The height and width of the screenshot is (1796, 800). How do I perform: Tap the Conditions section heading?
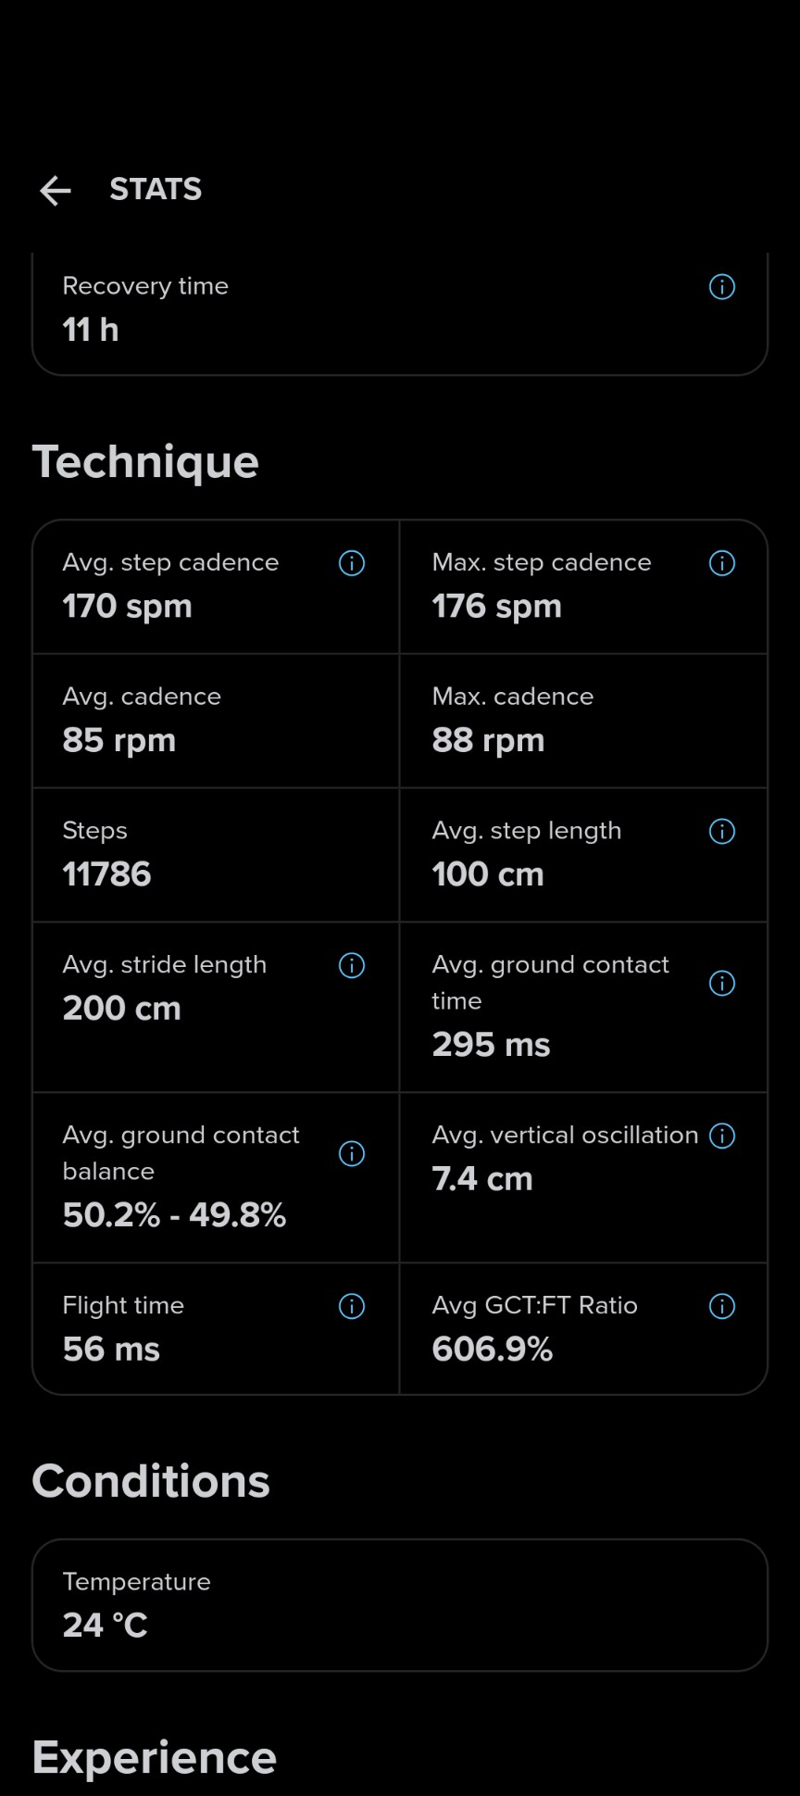(151, 1481)
